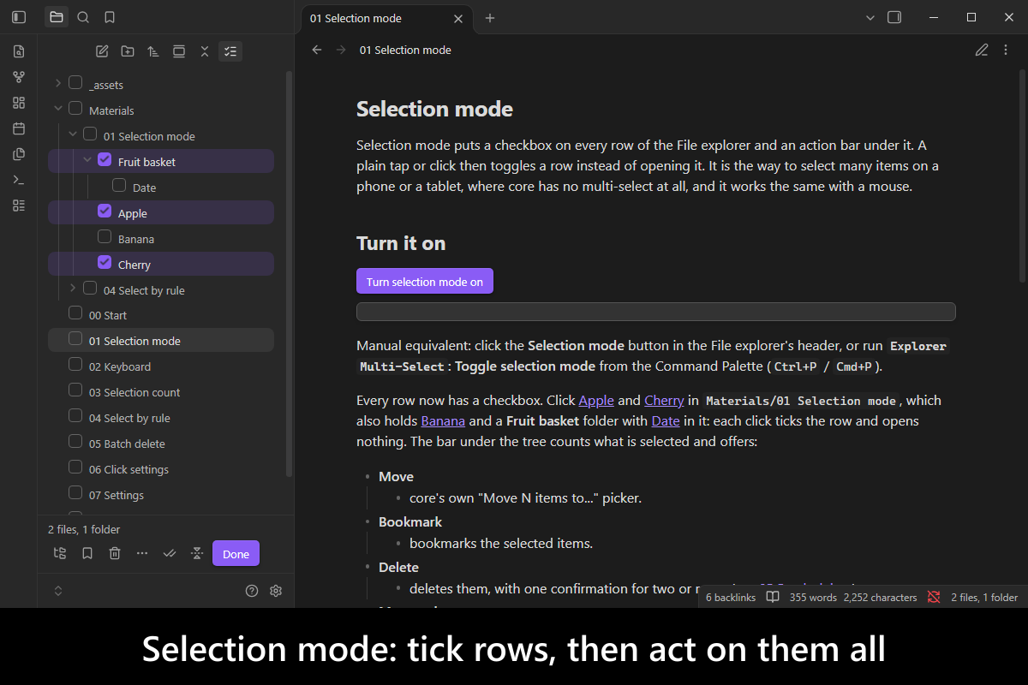
Task: Create new canvas from ribbon squares icon
Action: (19, 103)
